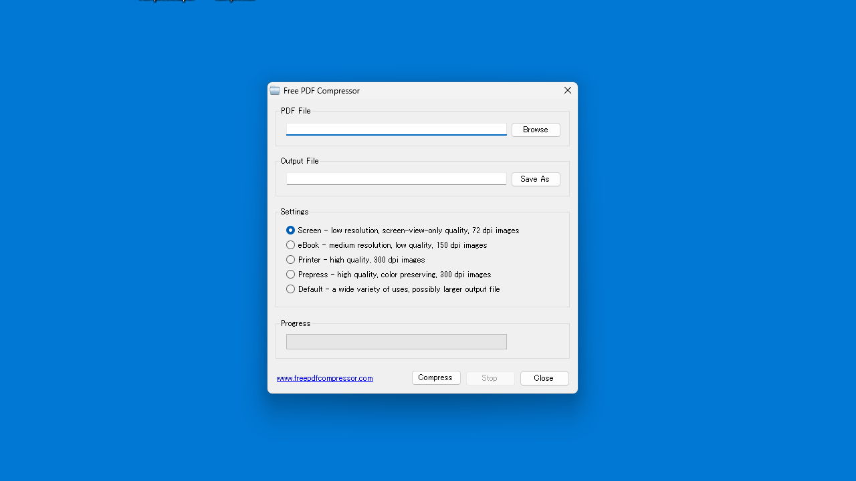
Task: Click Browse to choose a PDF file
Action: click(536, 130)
